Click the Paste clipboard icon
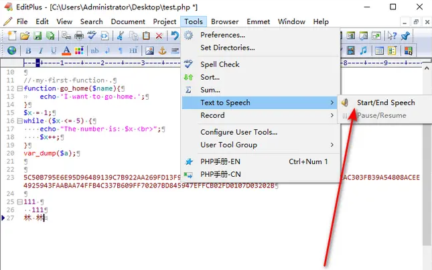 click(x=146, y=36)
